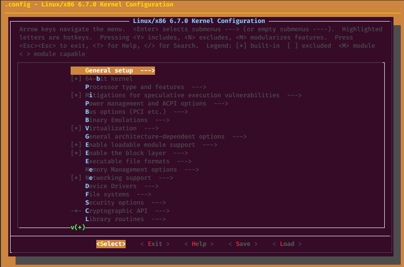Toggle Enable the block layer checkbox
Viewport: 404px width, 267px height.
pyautogui.click(x=76, y=153)
